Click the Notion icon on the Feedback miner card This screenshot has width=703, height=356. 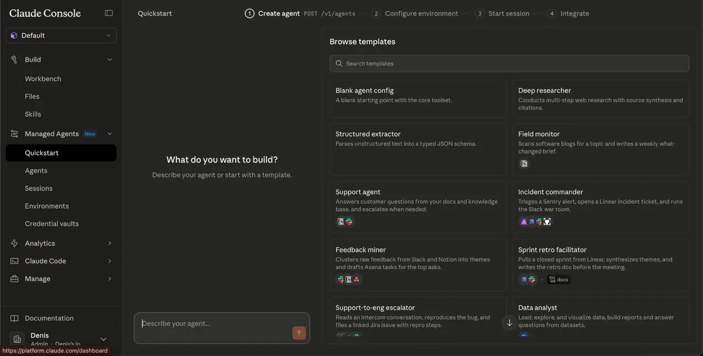point(348,280)
